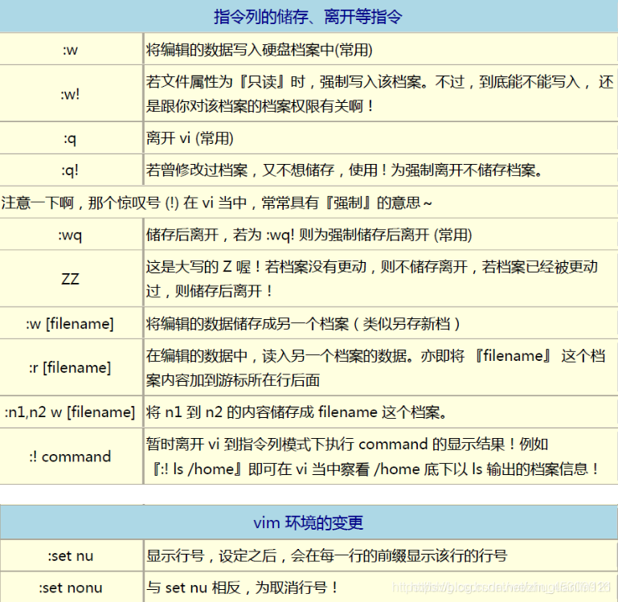Click the description '显示行号，设定之后'
The height and width of the screenshot is (602, 618).
click(327, 556)
